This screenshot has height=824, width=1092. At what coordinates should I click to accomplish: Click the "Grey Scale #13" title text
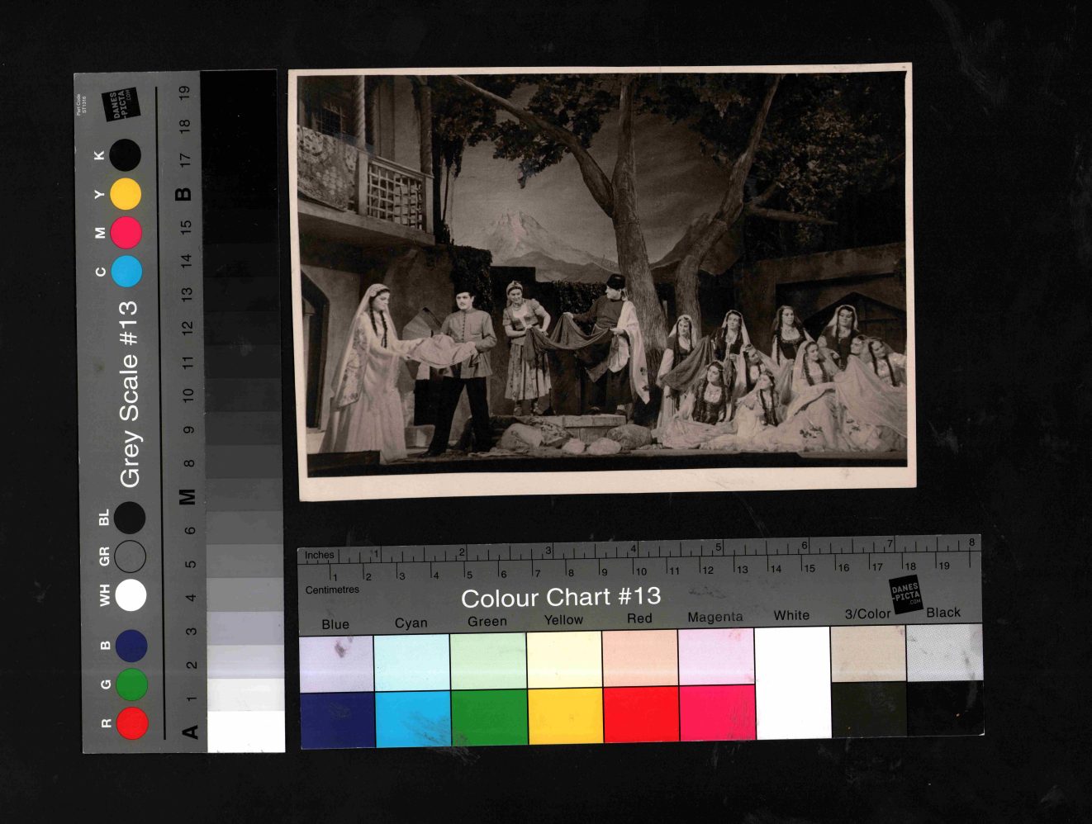pos(129,393)
